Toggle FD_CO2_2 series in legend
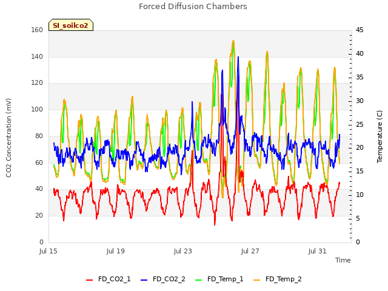 click(x=163, y=279)
